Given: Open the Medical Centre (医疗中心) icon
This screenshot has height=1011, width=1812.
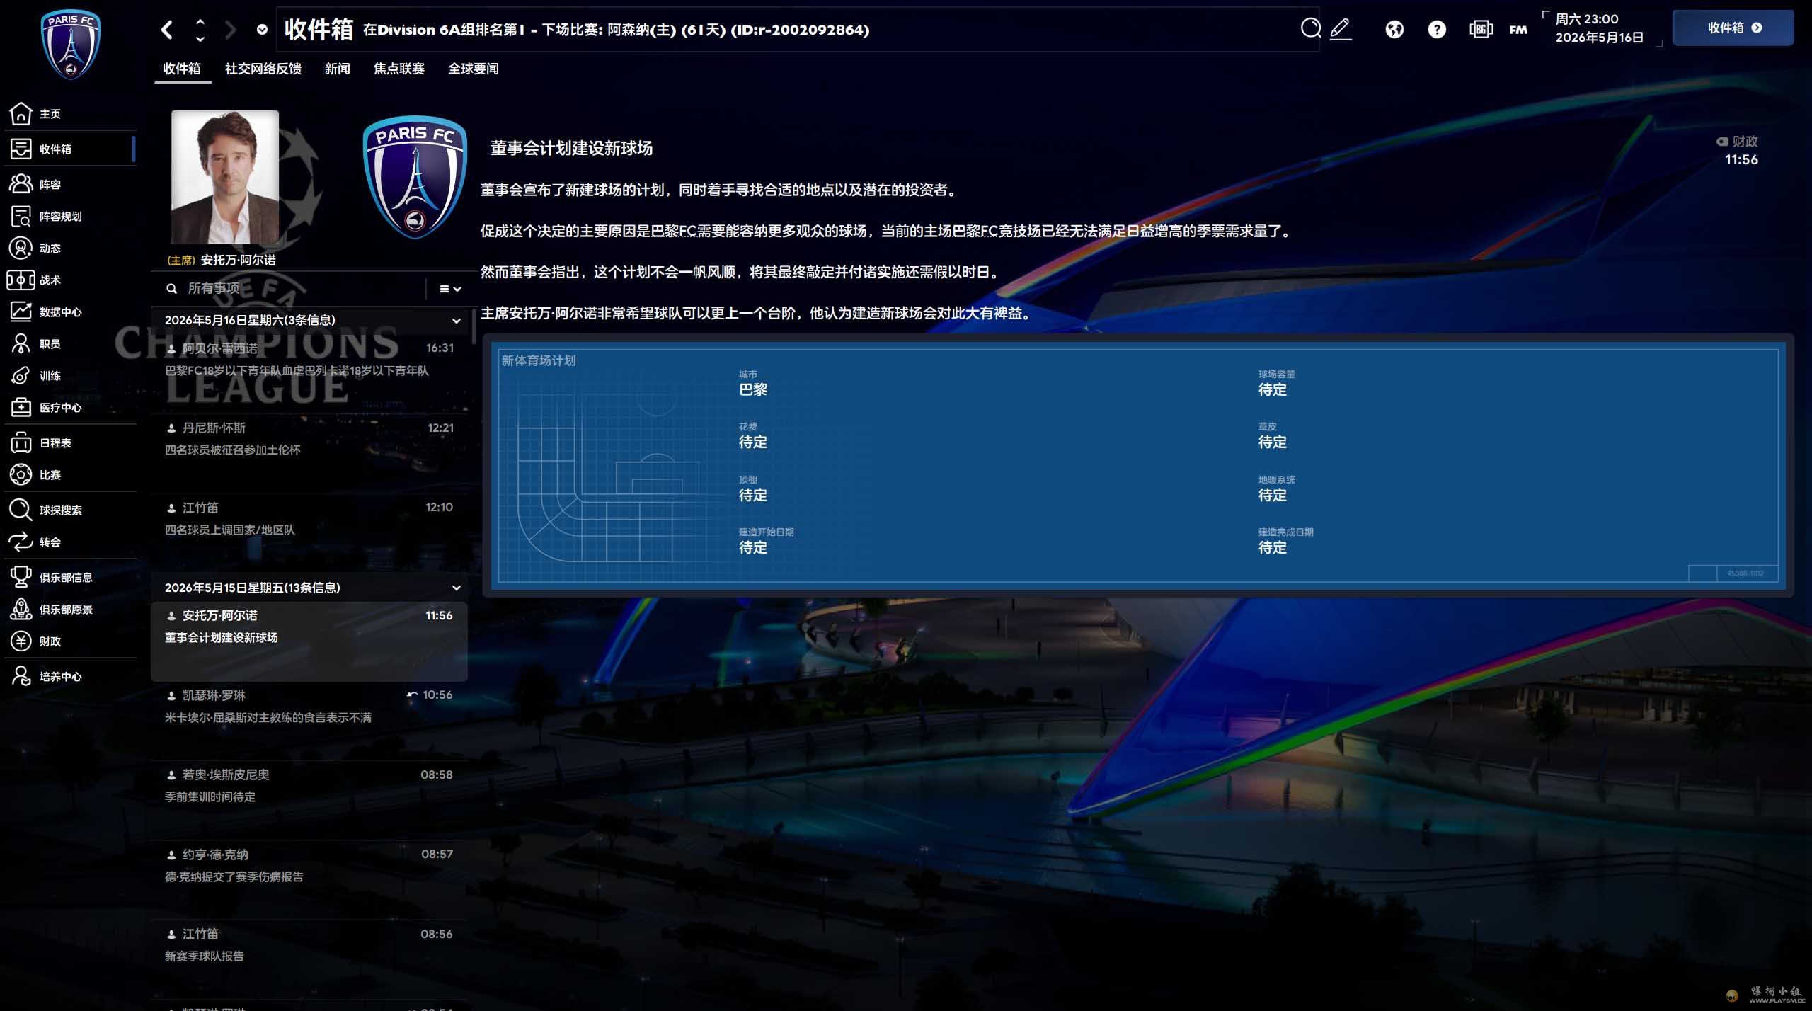Looking at the screenshot, I should tap(21, 407).
